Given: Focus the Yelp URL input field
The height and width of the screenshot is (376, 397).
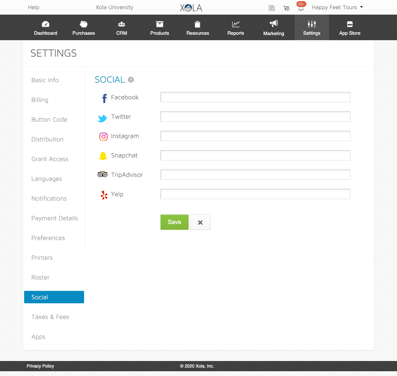Looking at the screenshot, I should click(256, 194).
